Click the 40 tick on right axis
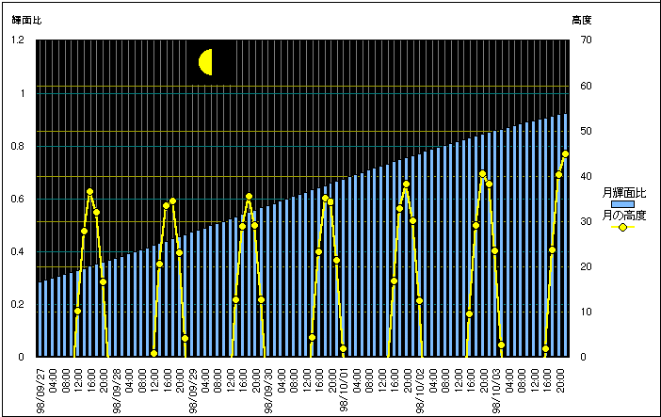Viewport: 661px width, 417px height. [585, 176]
